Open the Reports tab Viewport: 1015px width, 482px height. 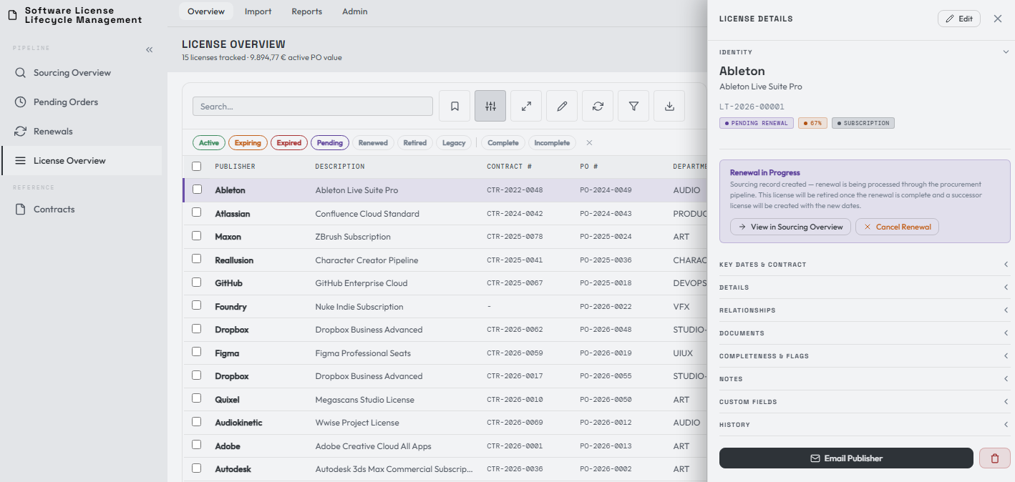[307, 11]
